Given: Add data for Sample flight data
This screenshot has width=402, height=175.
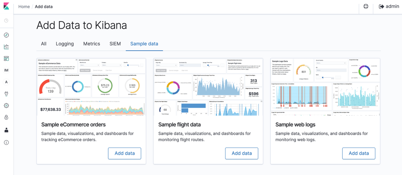Looking at the screenshot, I should tap(241, 153).
